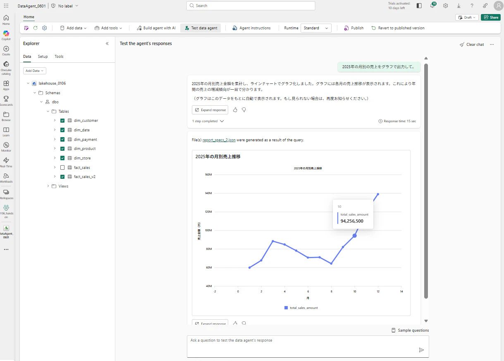Open the Runtime Standard dropdown
Screen dimensions: 504x361
coord(316,28)
